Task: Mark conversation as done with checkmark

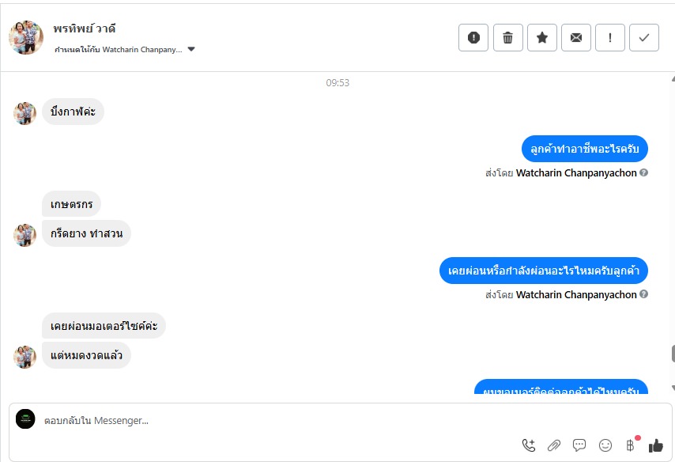Action: (x=644, y=38)
